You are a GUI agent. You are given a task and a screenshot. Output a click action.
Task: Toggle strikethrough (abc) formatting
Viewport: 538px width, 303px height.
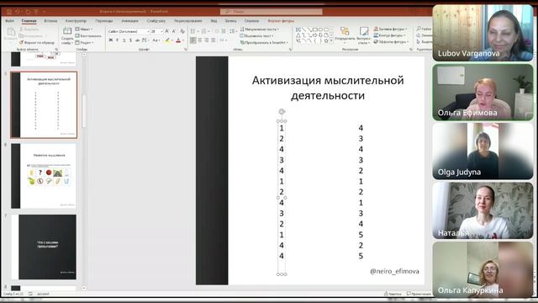click(137, 40)
